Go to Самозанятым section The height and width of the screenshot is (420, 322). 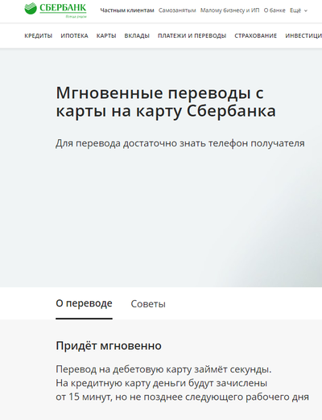pos(177,10)
